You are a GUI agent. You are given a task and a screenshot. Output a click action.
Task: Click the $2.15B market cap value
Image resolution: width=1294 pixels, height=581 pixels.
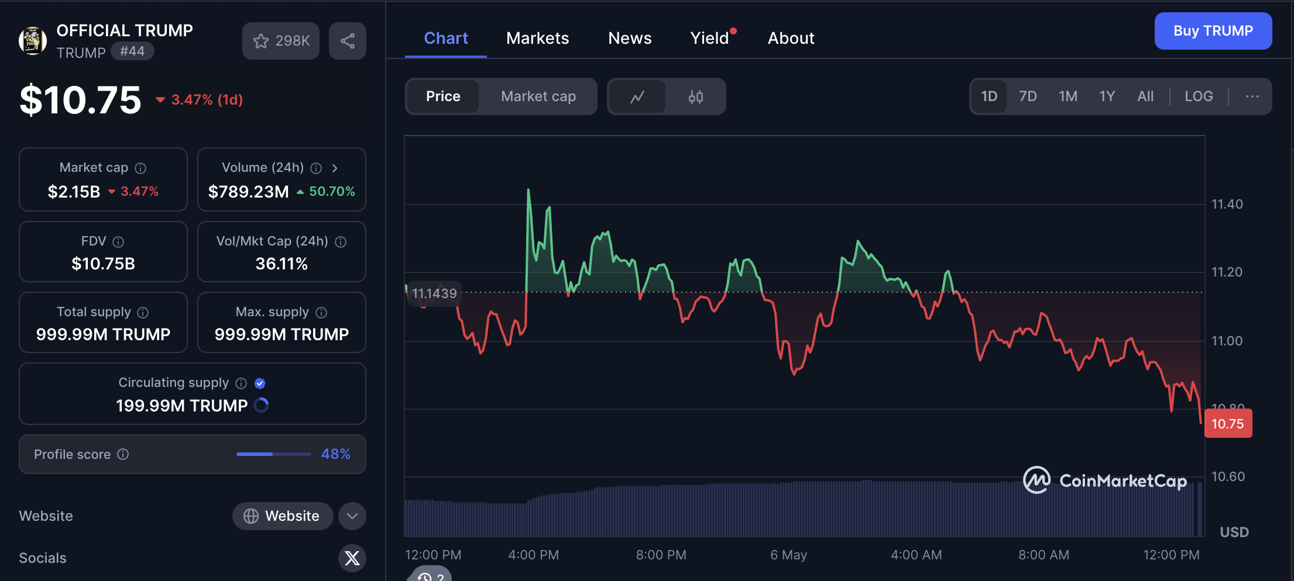click(74, 192)
